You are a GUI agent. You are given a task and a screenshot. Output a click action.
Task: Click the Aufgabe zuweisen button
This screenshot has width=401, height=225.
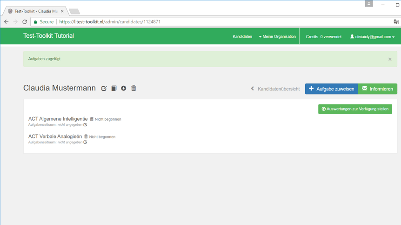point(331,89)
